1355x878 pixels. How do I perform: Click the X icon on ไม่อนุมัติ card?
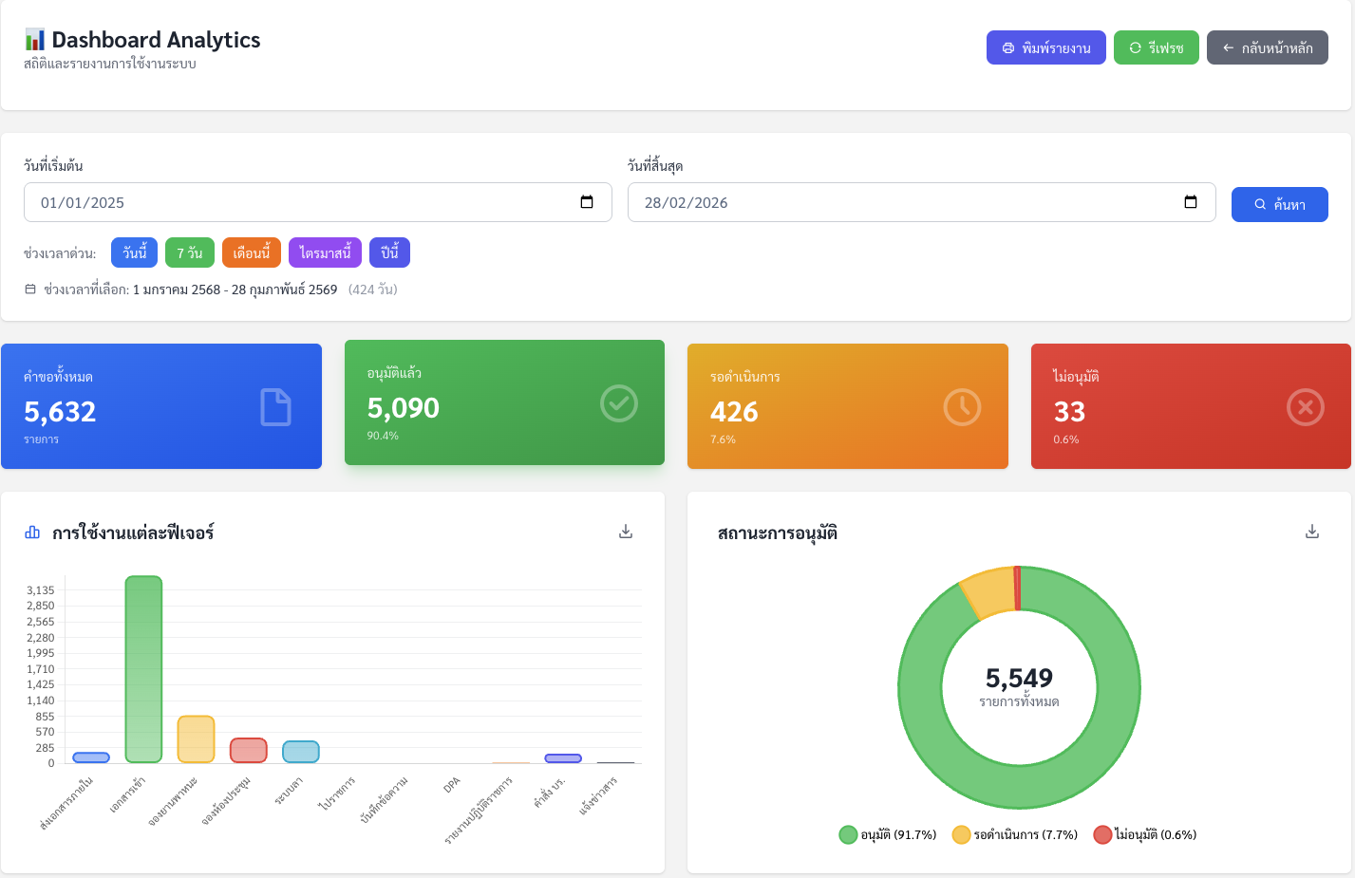pos(1306,407)
